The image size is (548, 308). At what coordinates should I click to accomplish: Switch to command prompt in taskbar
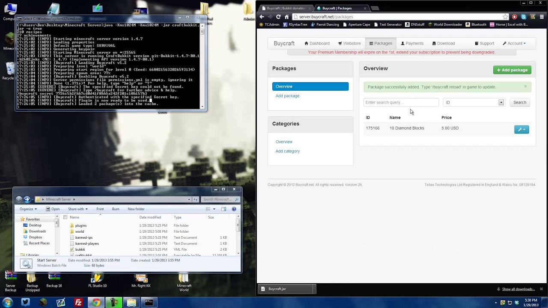click(149, 302)
